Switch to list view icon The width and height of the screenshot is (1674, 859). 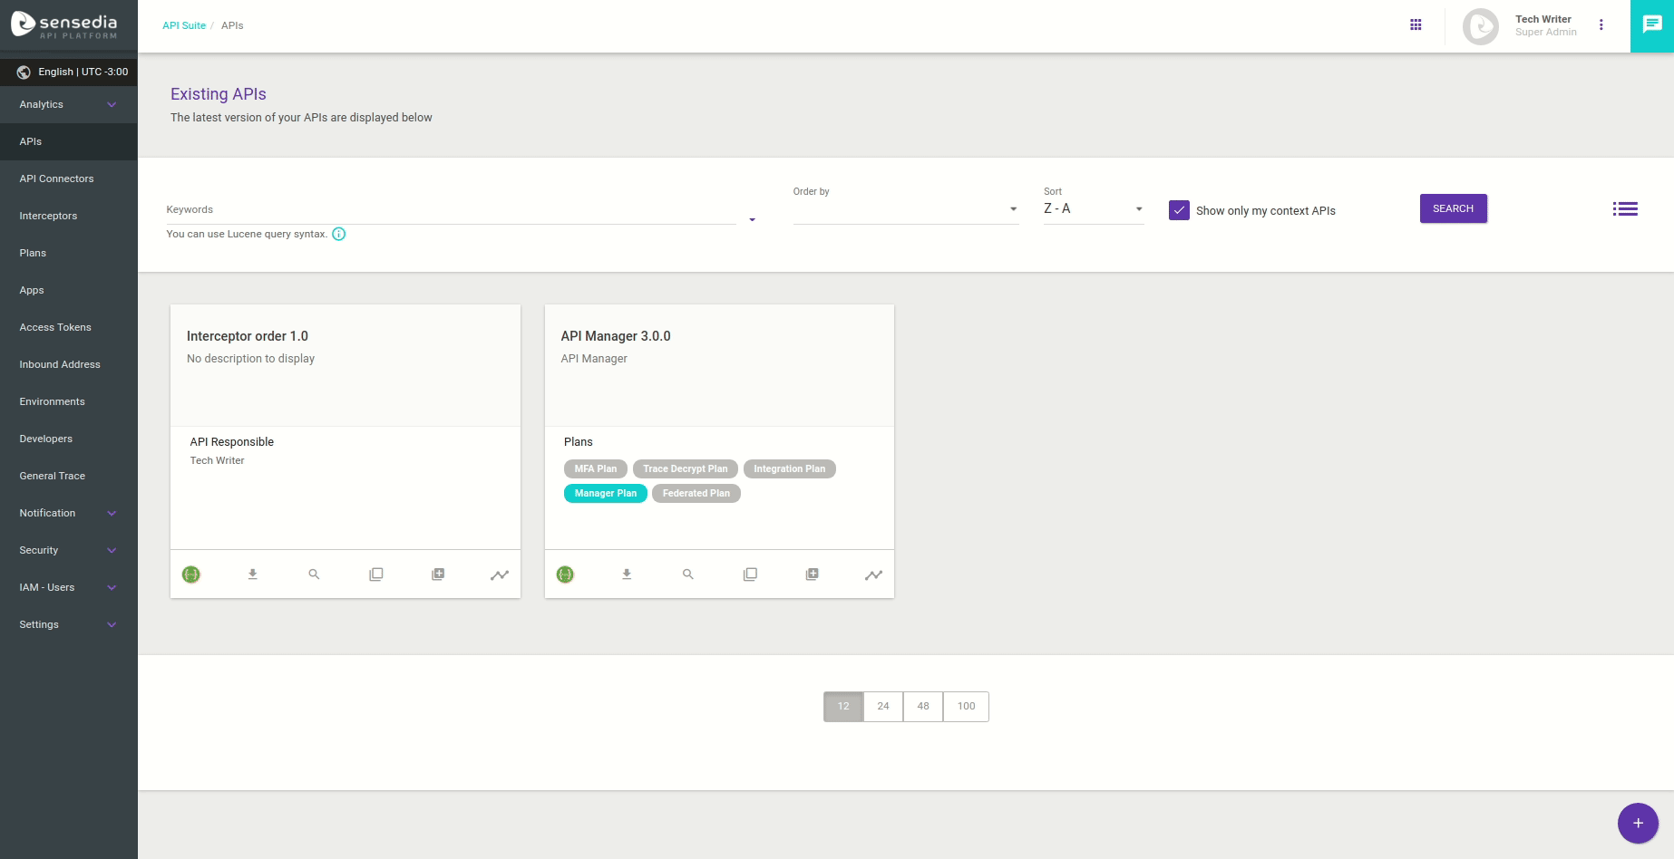[1625, 209]
